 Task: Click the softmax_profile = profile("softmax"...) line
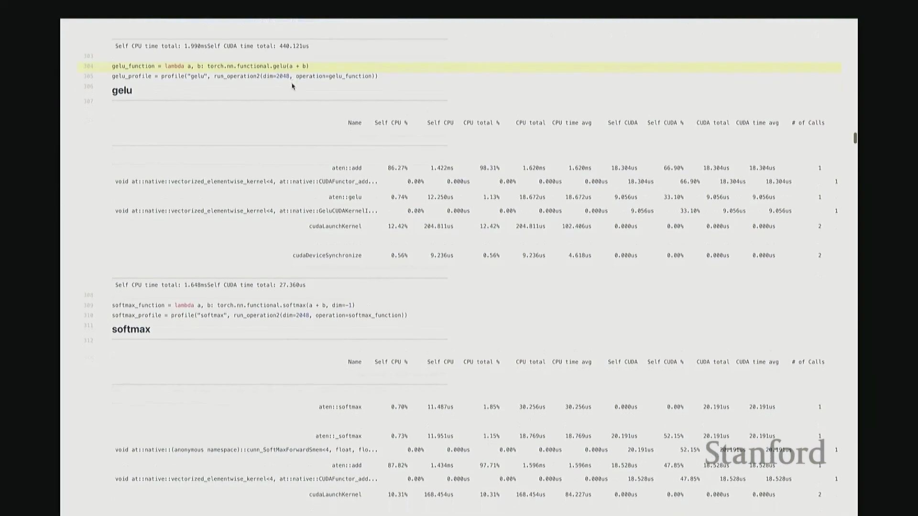coord(259,315)
